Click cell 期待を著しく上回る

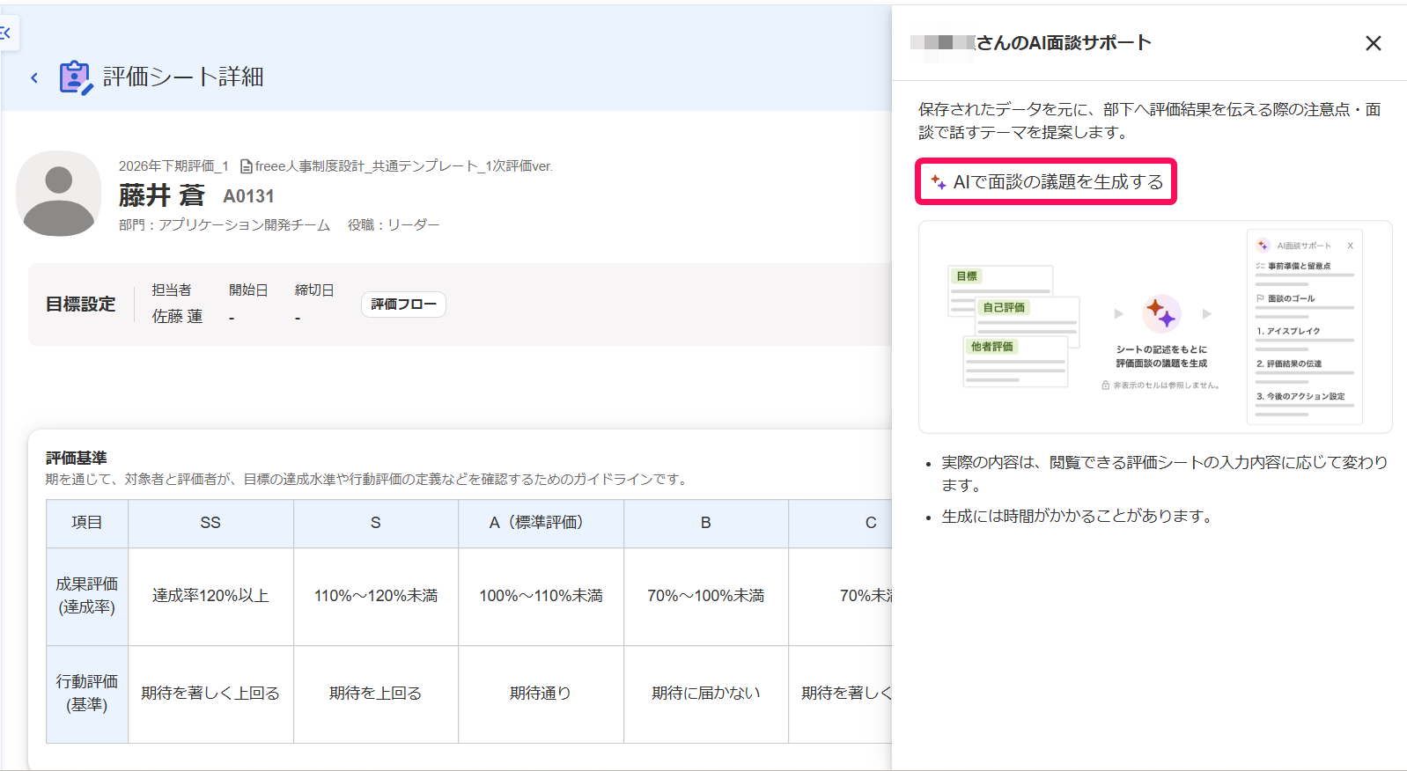pos(210,694)
